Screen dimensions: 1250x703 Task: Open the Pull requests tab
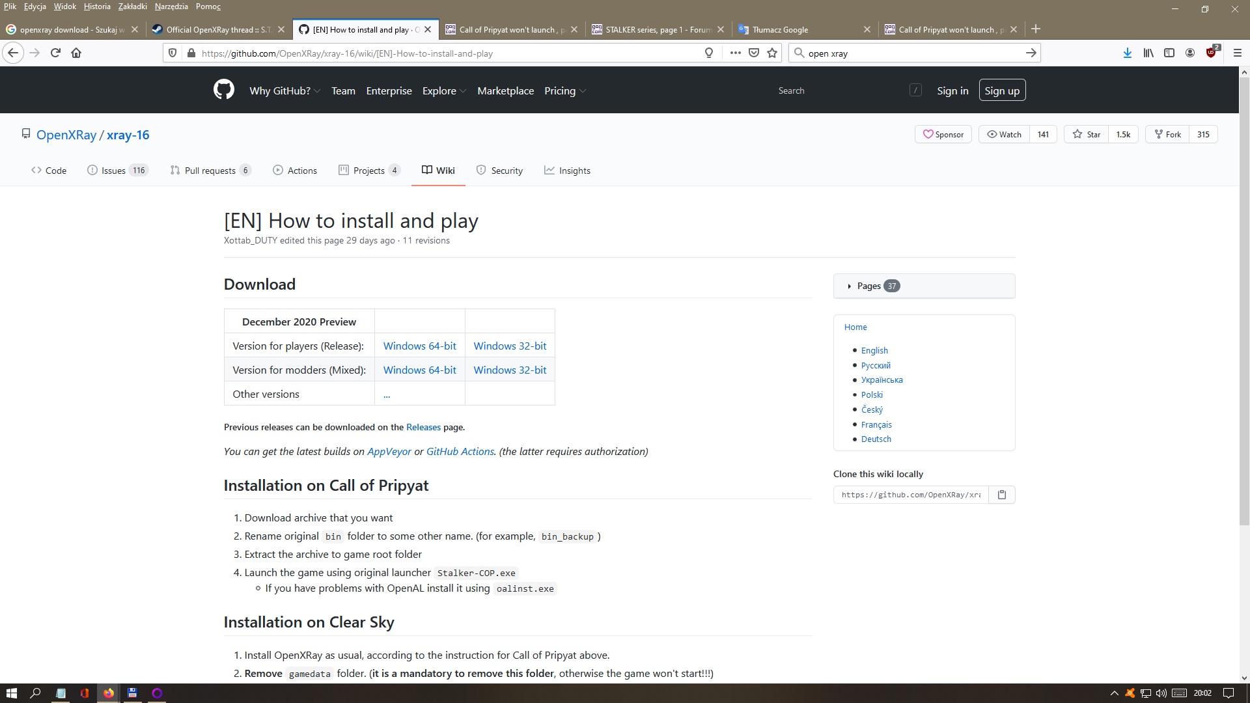[210, 171]
